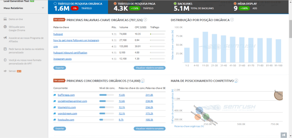Image resolution: width=292 pixels, height=138 pixels.
Task: Open the bufferapp.com competitor link
Action: [66, 95]
